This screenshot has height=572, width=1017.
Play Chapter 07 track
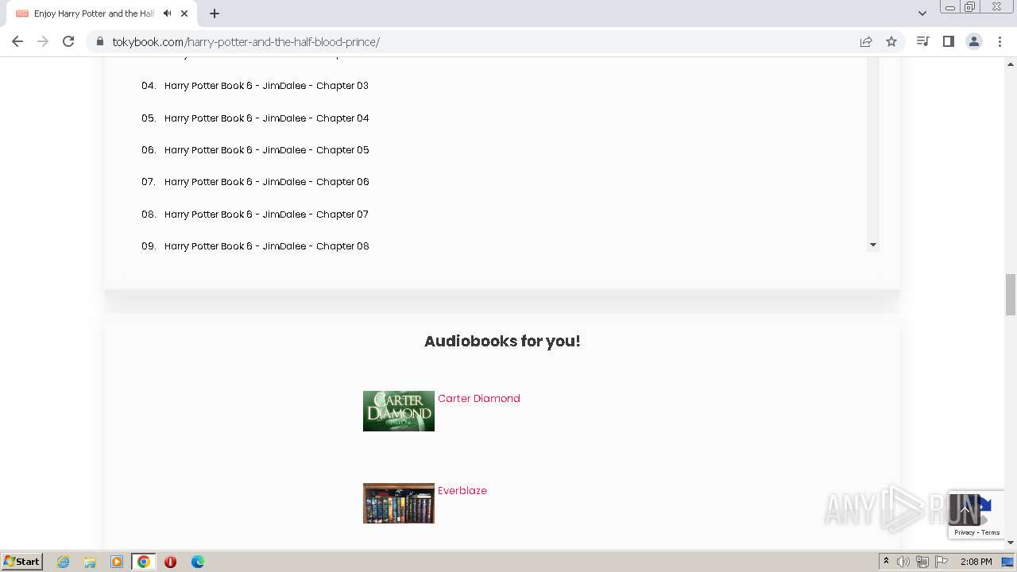click(266, 214)
